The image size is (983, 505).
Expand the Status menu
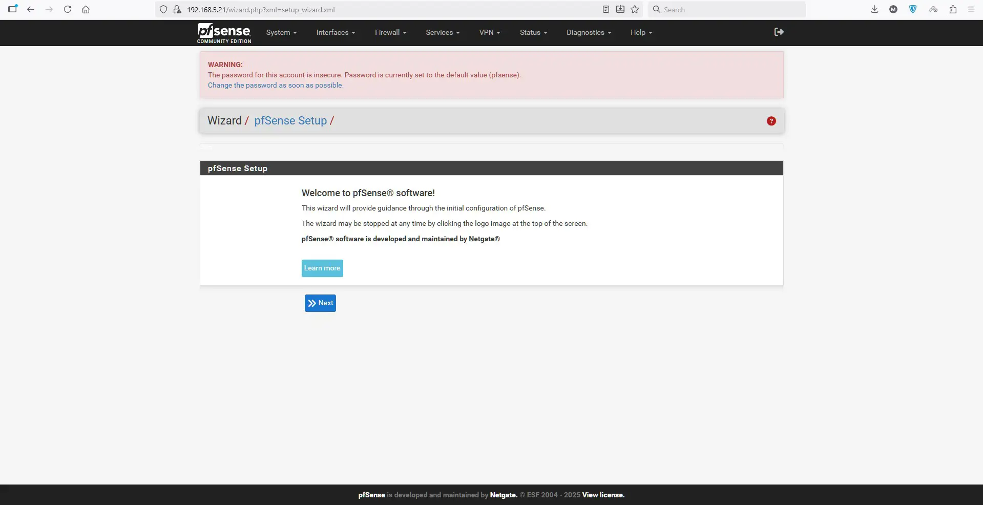[533, 32]
